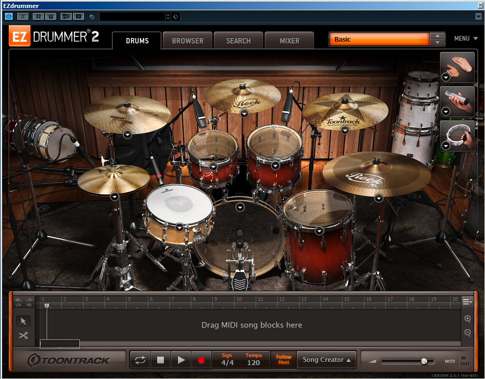Open the kick drum options arrow
The height and width of the screenshot is (379, 485).
pos(240,207)
